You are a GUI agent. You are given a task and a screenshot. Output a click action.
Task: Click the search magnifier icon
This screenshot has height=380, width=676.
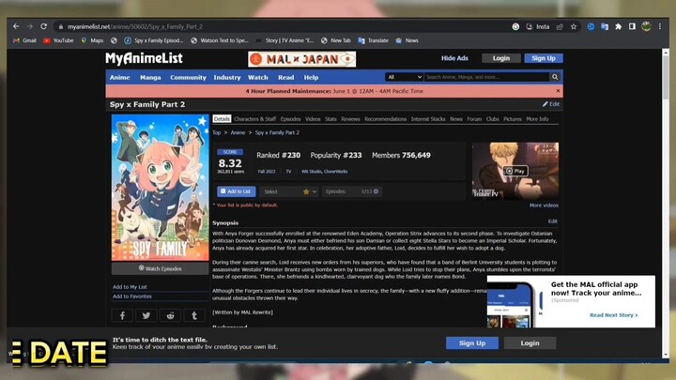(555, 77)
